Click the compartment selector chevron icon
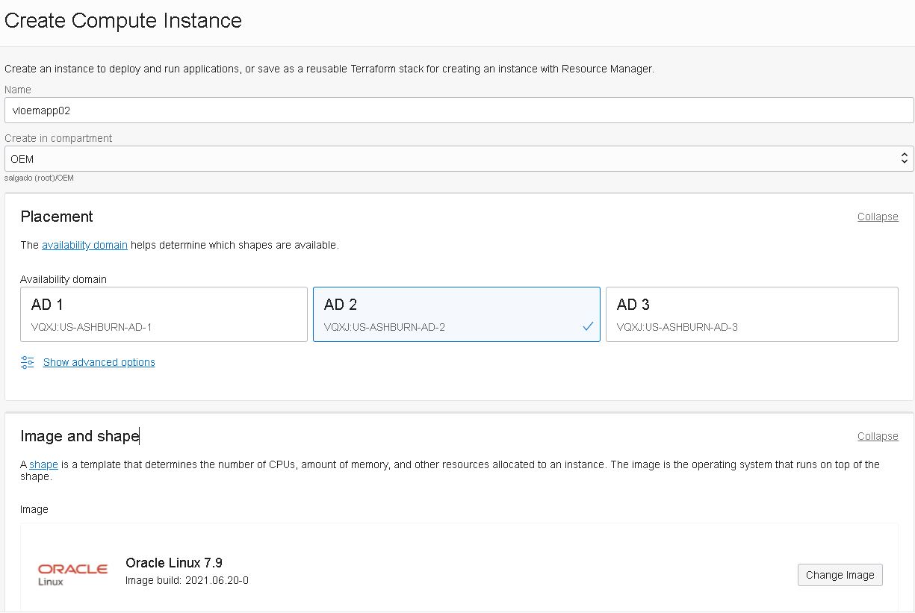 point(904,158)
